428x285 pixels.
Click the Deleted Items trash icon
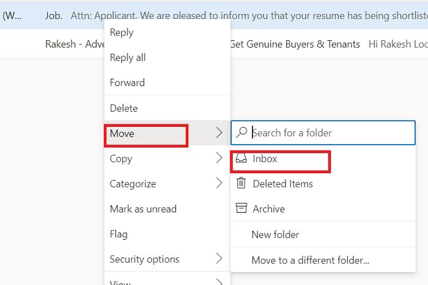tap(242, 183)
